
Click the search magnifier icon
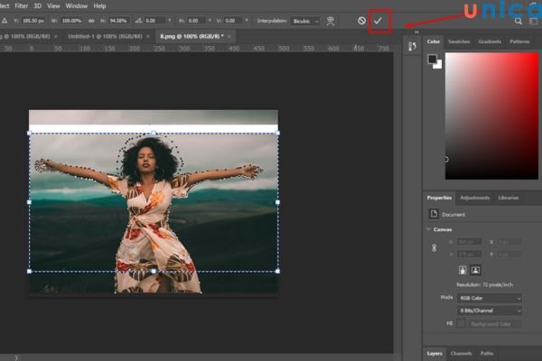tap(518, 20)
